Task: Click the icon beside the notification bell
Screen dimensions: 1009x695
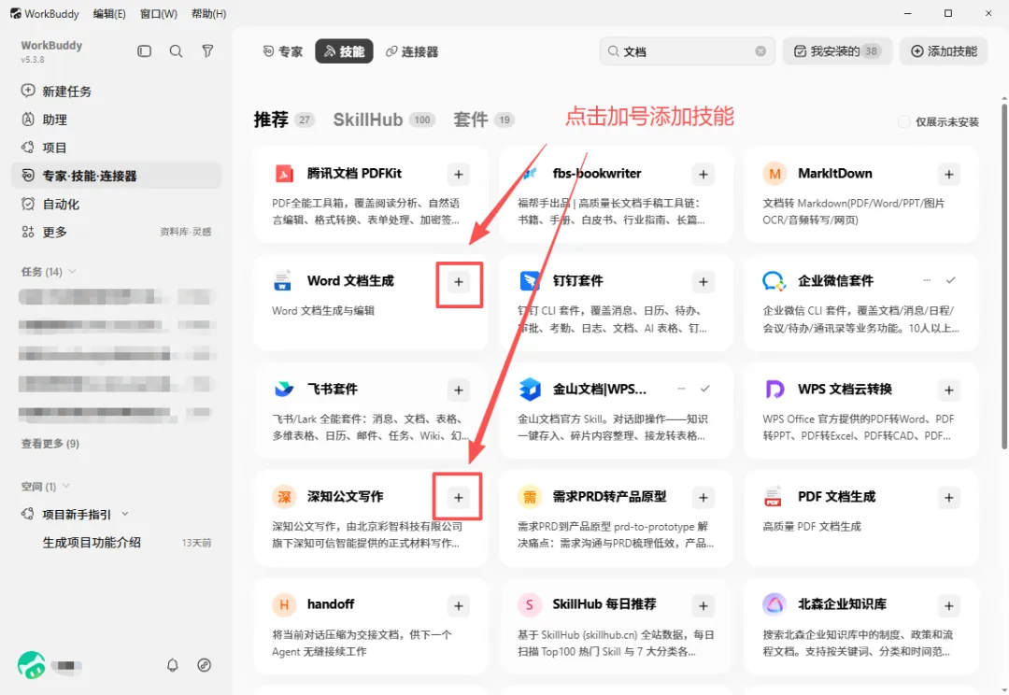Action: click(x=204, y=665)
